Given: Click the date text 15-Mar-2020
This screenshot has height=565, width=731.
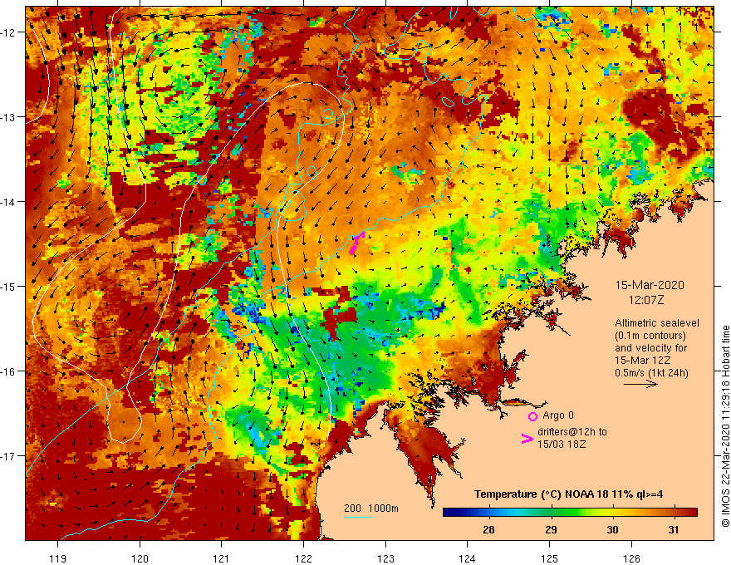Looking at the screenshot, I should [650, 285].
